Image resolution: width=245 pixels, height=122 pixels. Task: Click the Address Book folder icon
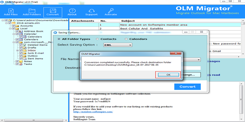[x=21, y=31]
